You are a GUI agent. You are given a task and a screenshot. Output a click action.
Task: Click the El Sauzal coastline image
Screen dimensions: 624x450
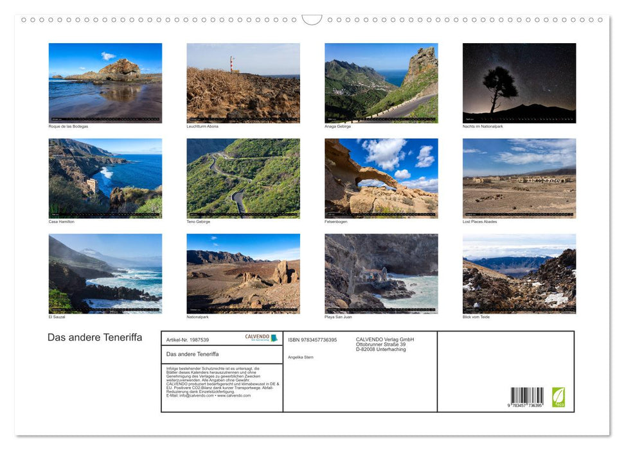(105, 274)
